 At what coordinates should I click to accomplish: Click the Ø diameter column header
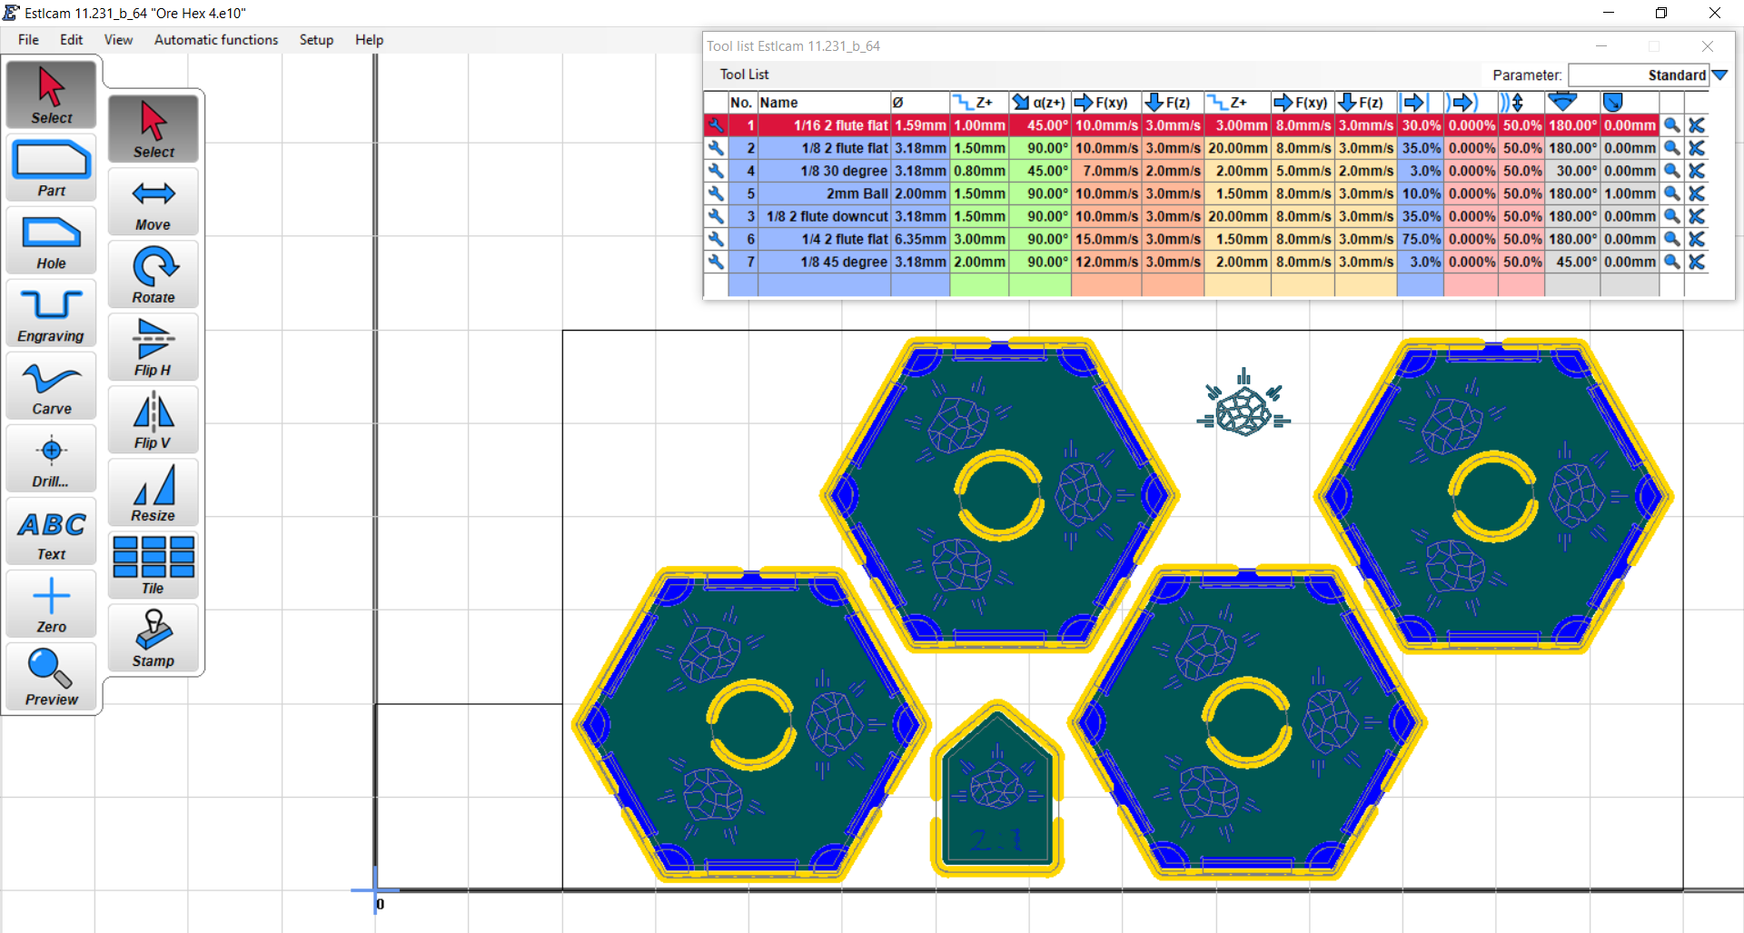click(x=920, y=103)
